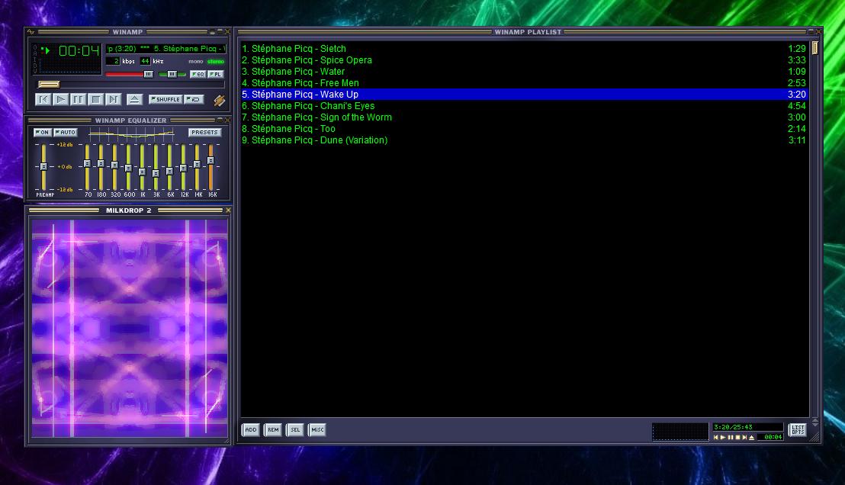Toggle Shuffle mode
845x485 pixels.
coord(165,99)
